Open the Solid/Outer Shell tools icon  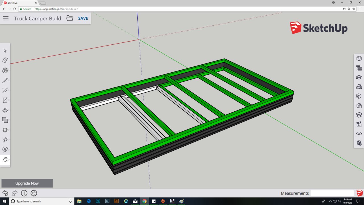coord(5,120)
